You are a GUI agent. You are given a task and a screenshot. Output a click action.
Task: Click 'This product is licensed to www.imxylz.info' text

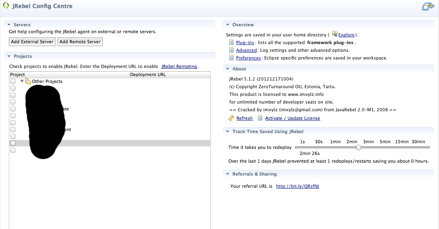(276, 94)
